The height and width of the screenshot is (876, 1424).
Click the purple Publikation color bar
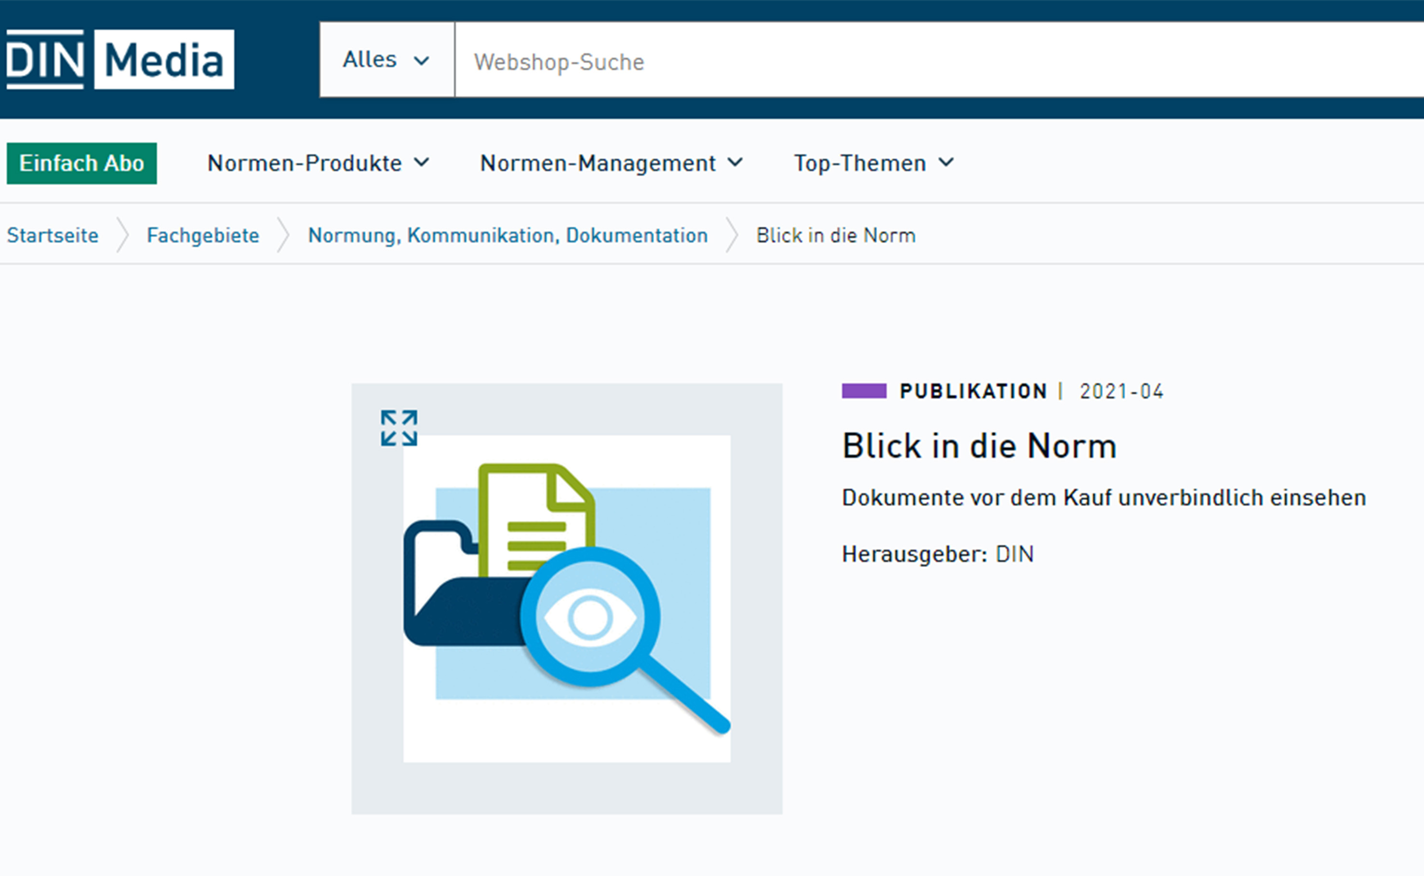[864, 391]
